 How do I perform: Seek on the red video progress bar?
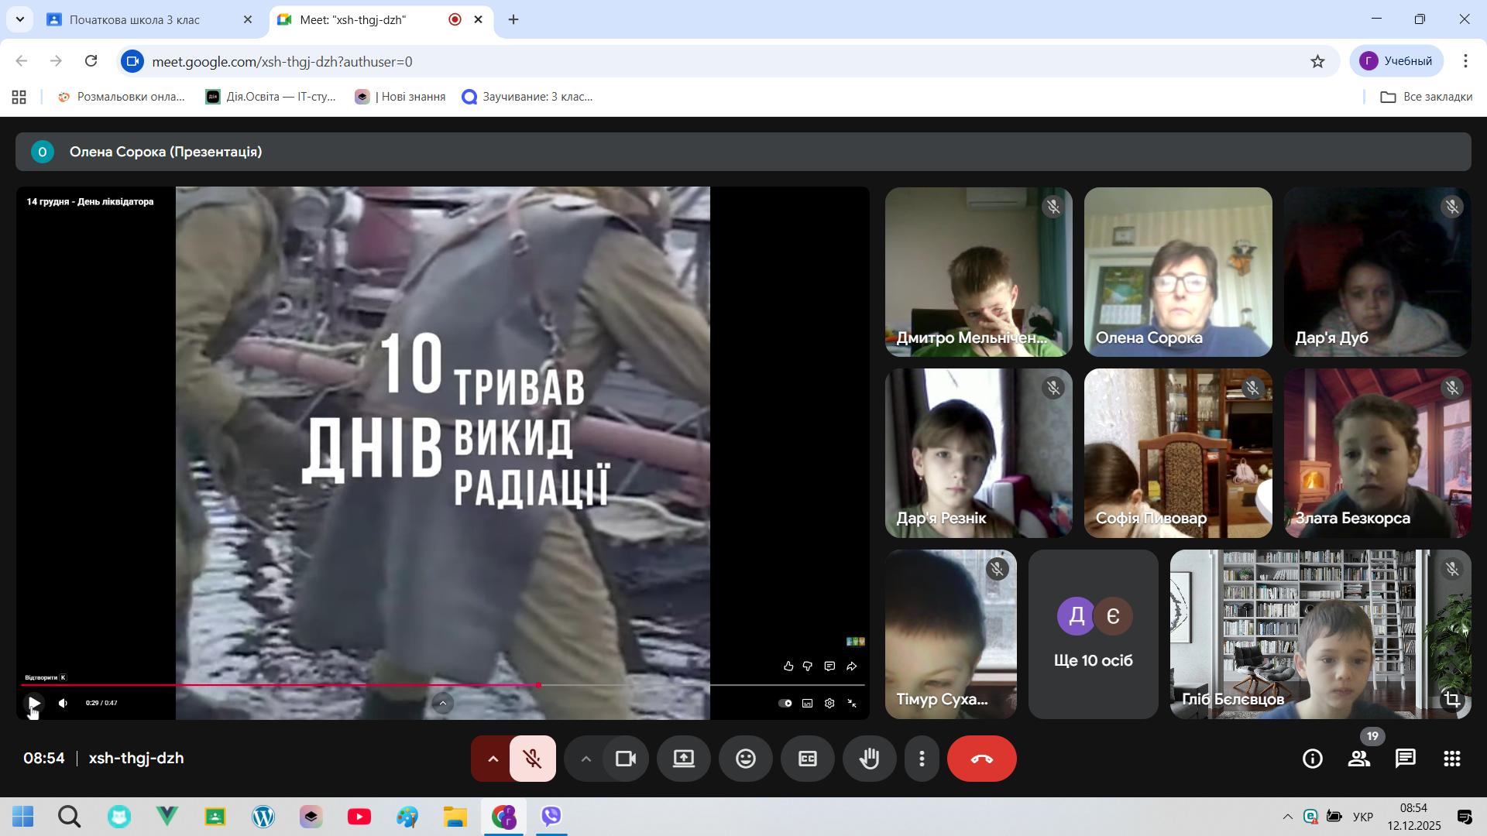tap(310, 685)
